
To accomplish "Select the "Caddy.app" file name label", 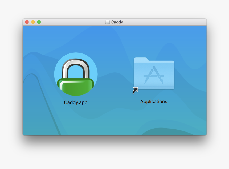I will [x=76, y=102].
